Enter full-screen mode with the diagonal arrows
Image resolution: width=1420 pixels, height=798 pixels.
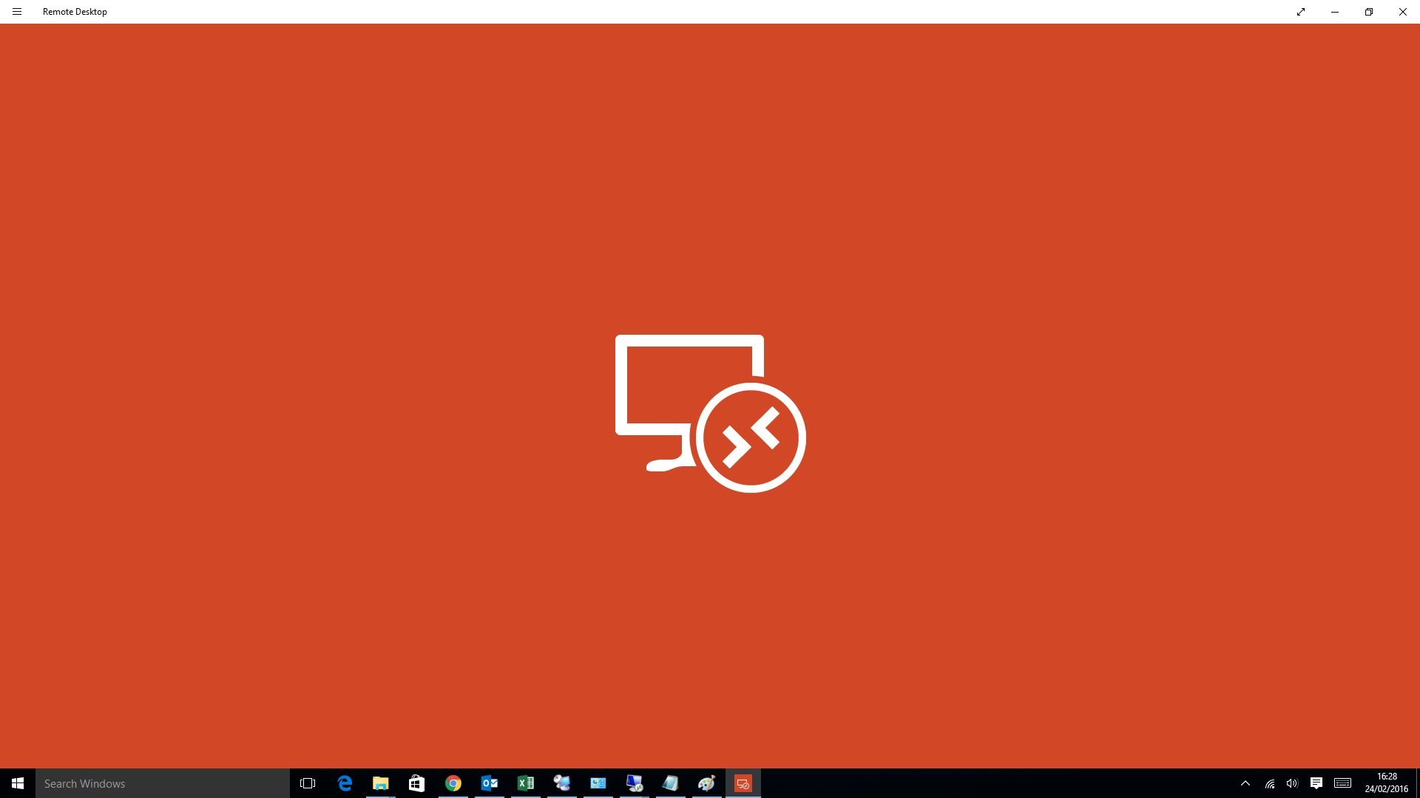tap(1301, 12)
